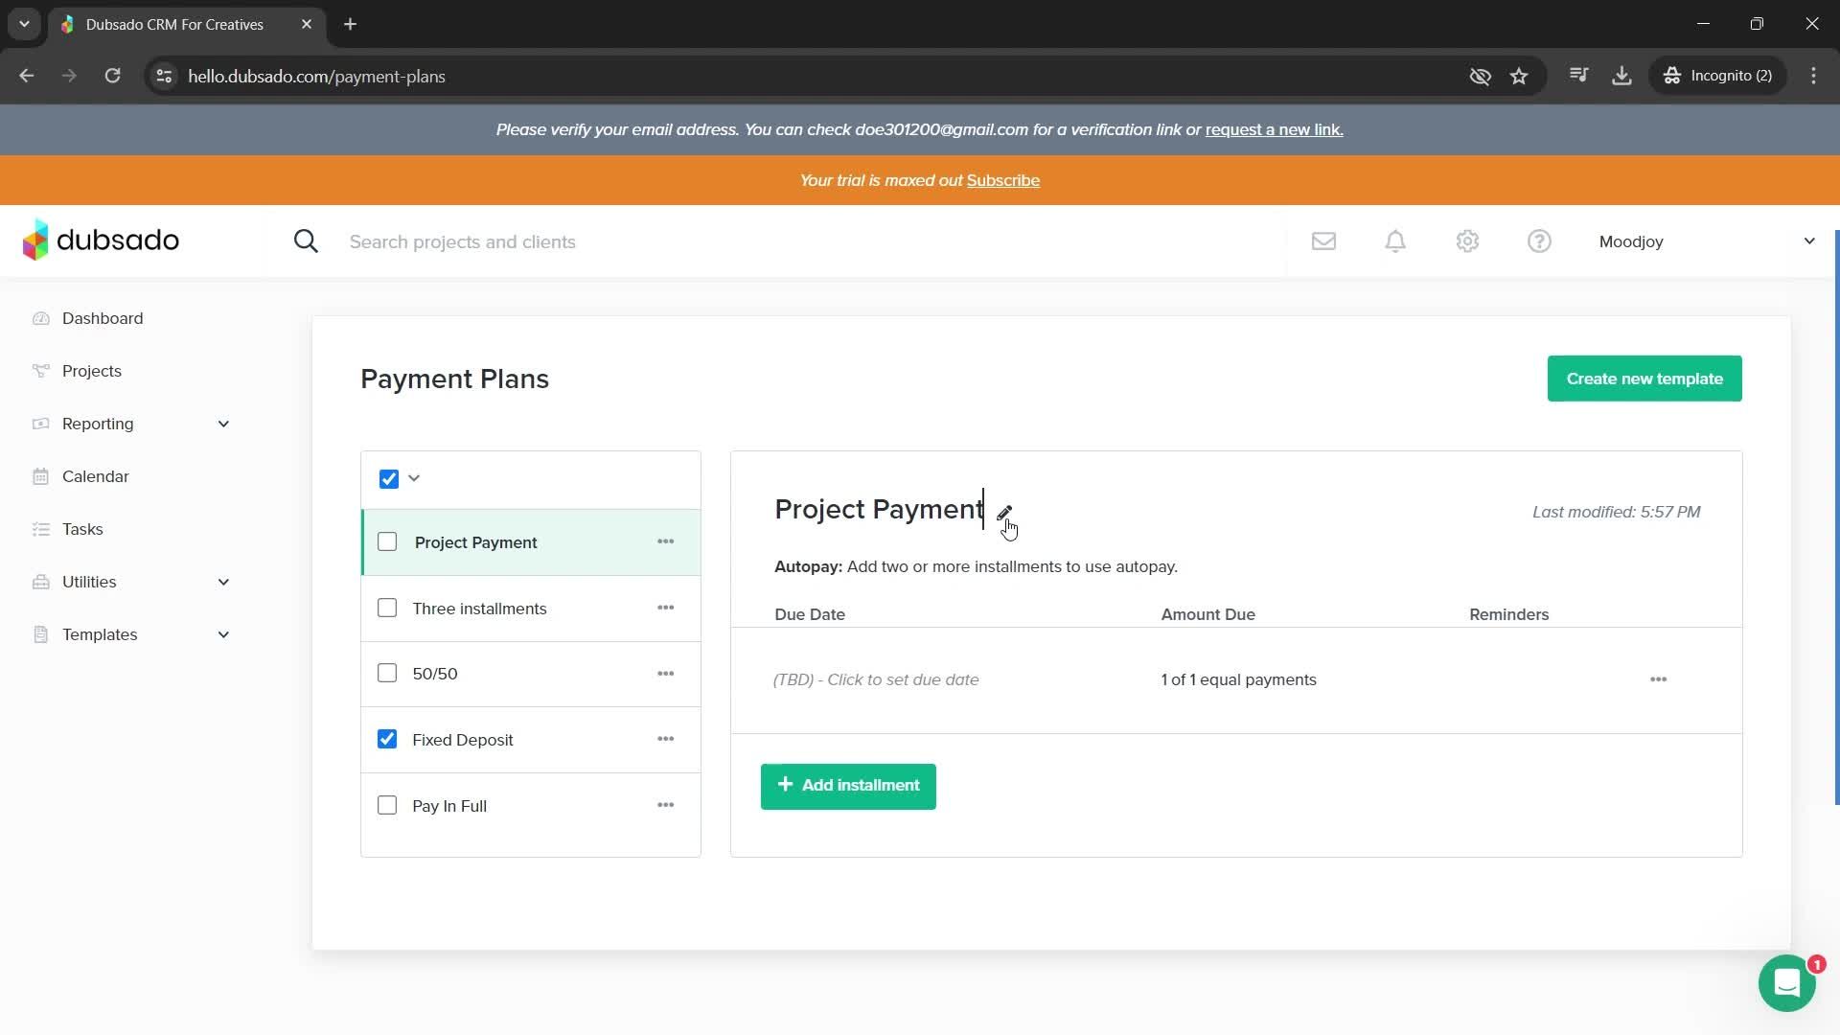Screen dimensions: 1840x1035
Task: Click the Calendar sidebar icon
Action: pos(40,476)
